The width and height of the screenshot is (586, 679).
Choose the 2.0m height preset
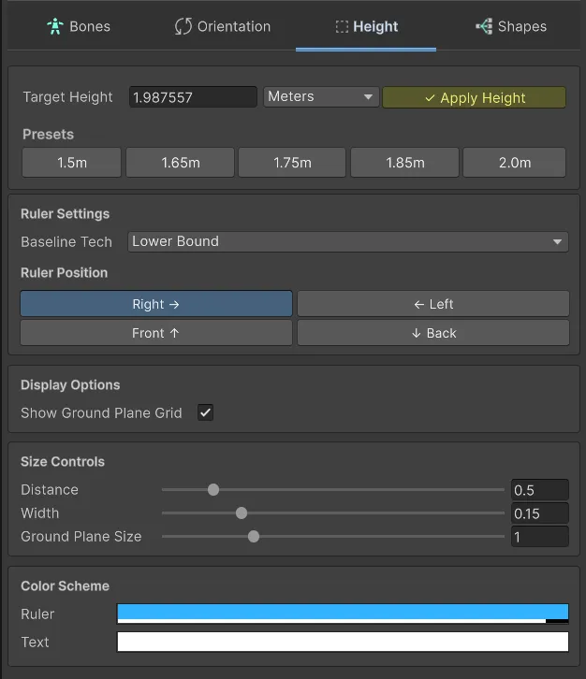point(515,163)
